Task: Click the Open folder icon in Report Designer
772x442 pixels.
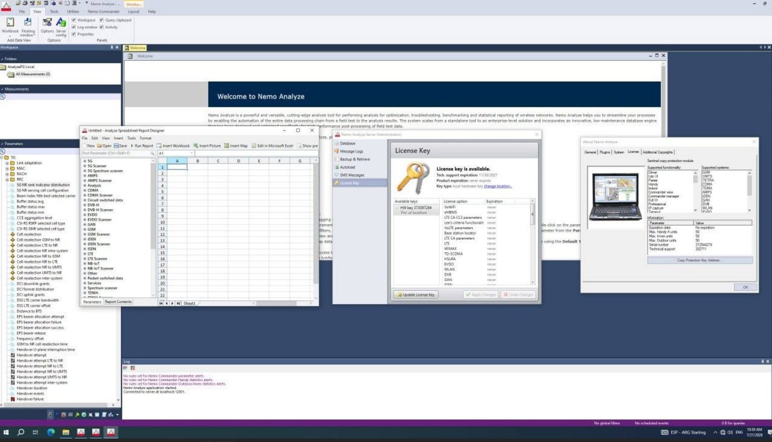Action: 104,146
